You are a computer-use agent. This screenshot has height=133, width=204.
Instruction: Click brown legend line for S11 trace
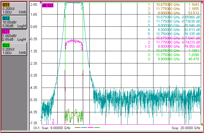(78, 128)
